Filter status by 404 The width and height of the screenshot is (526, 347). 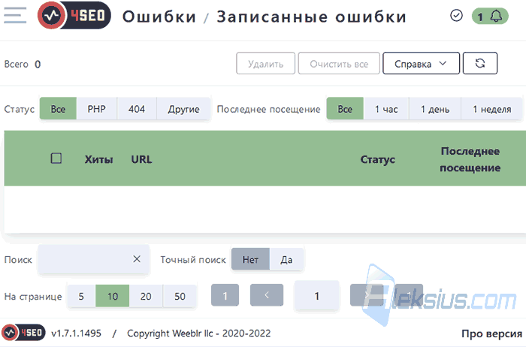point(137,109)
